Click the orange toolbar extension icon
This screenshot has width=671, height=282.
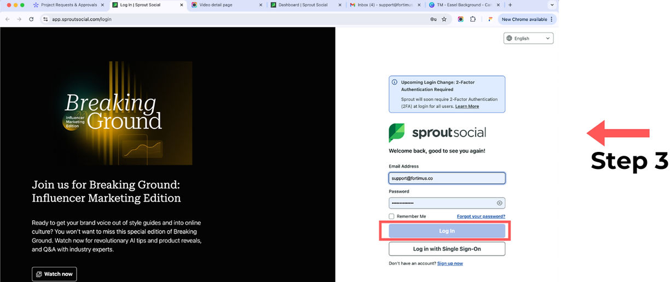click(x=490, y=19)
